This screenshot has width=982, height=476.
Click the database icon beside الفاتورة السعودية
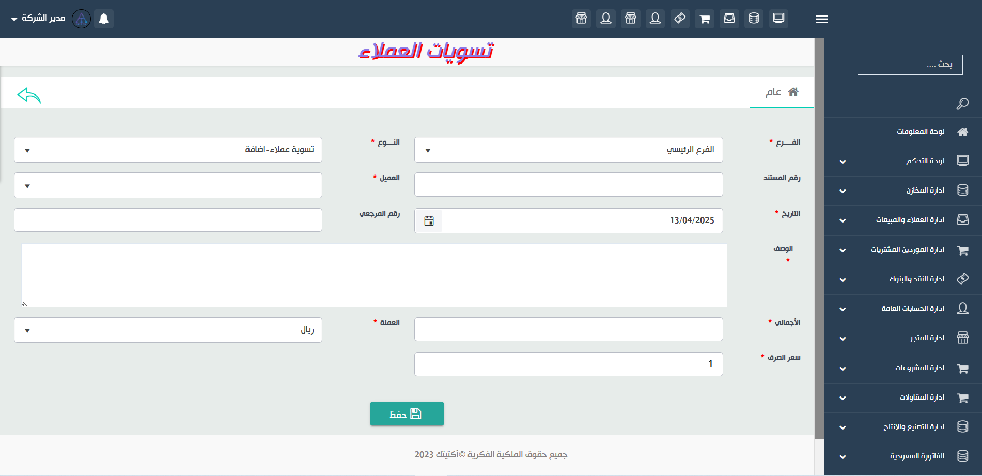962,456
